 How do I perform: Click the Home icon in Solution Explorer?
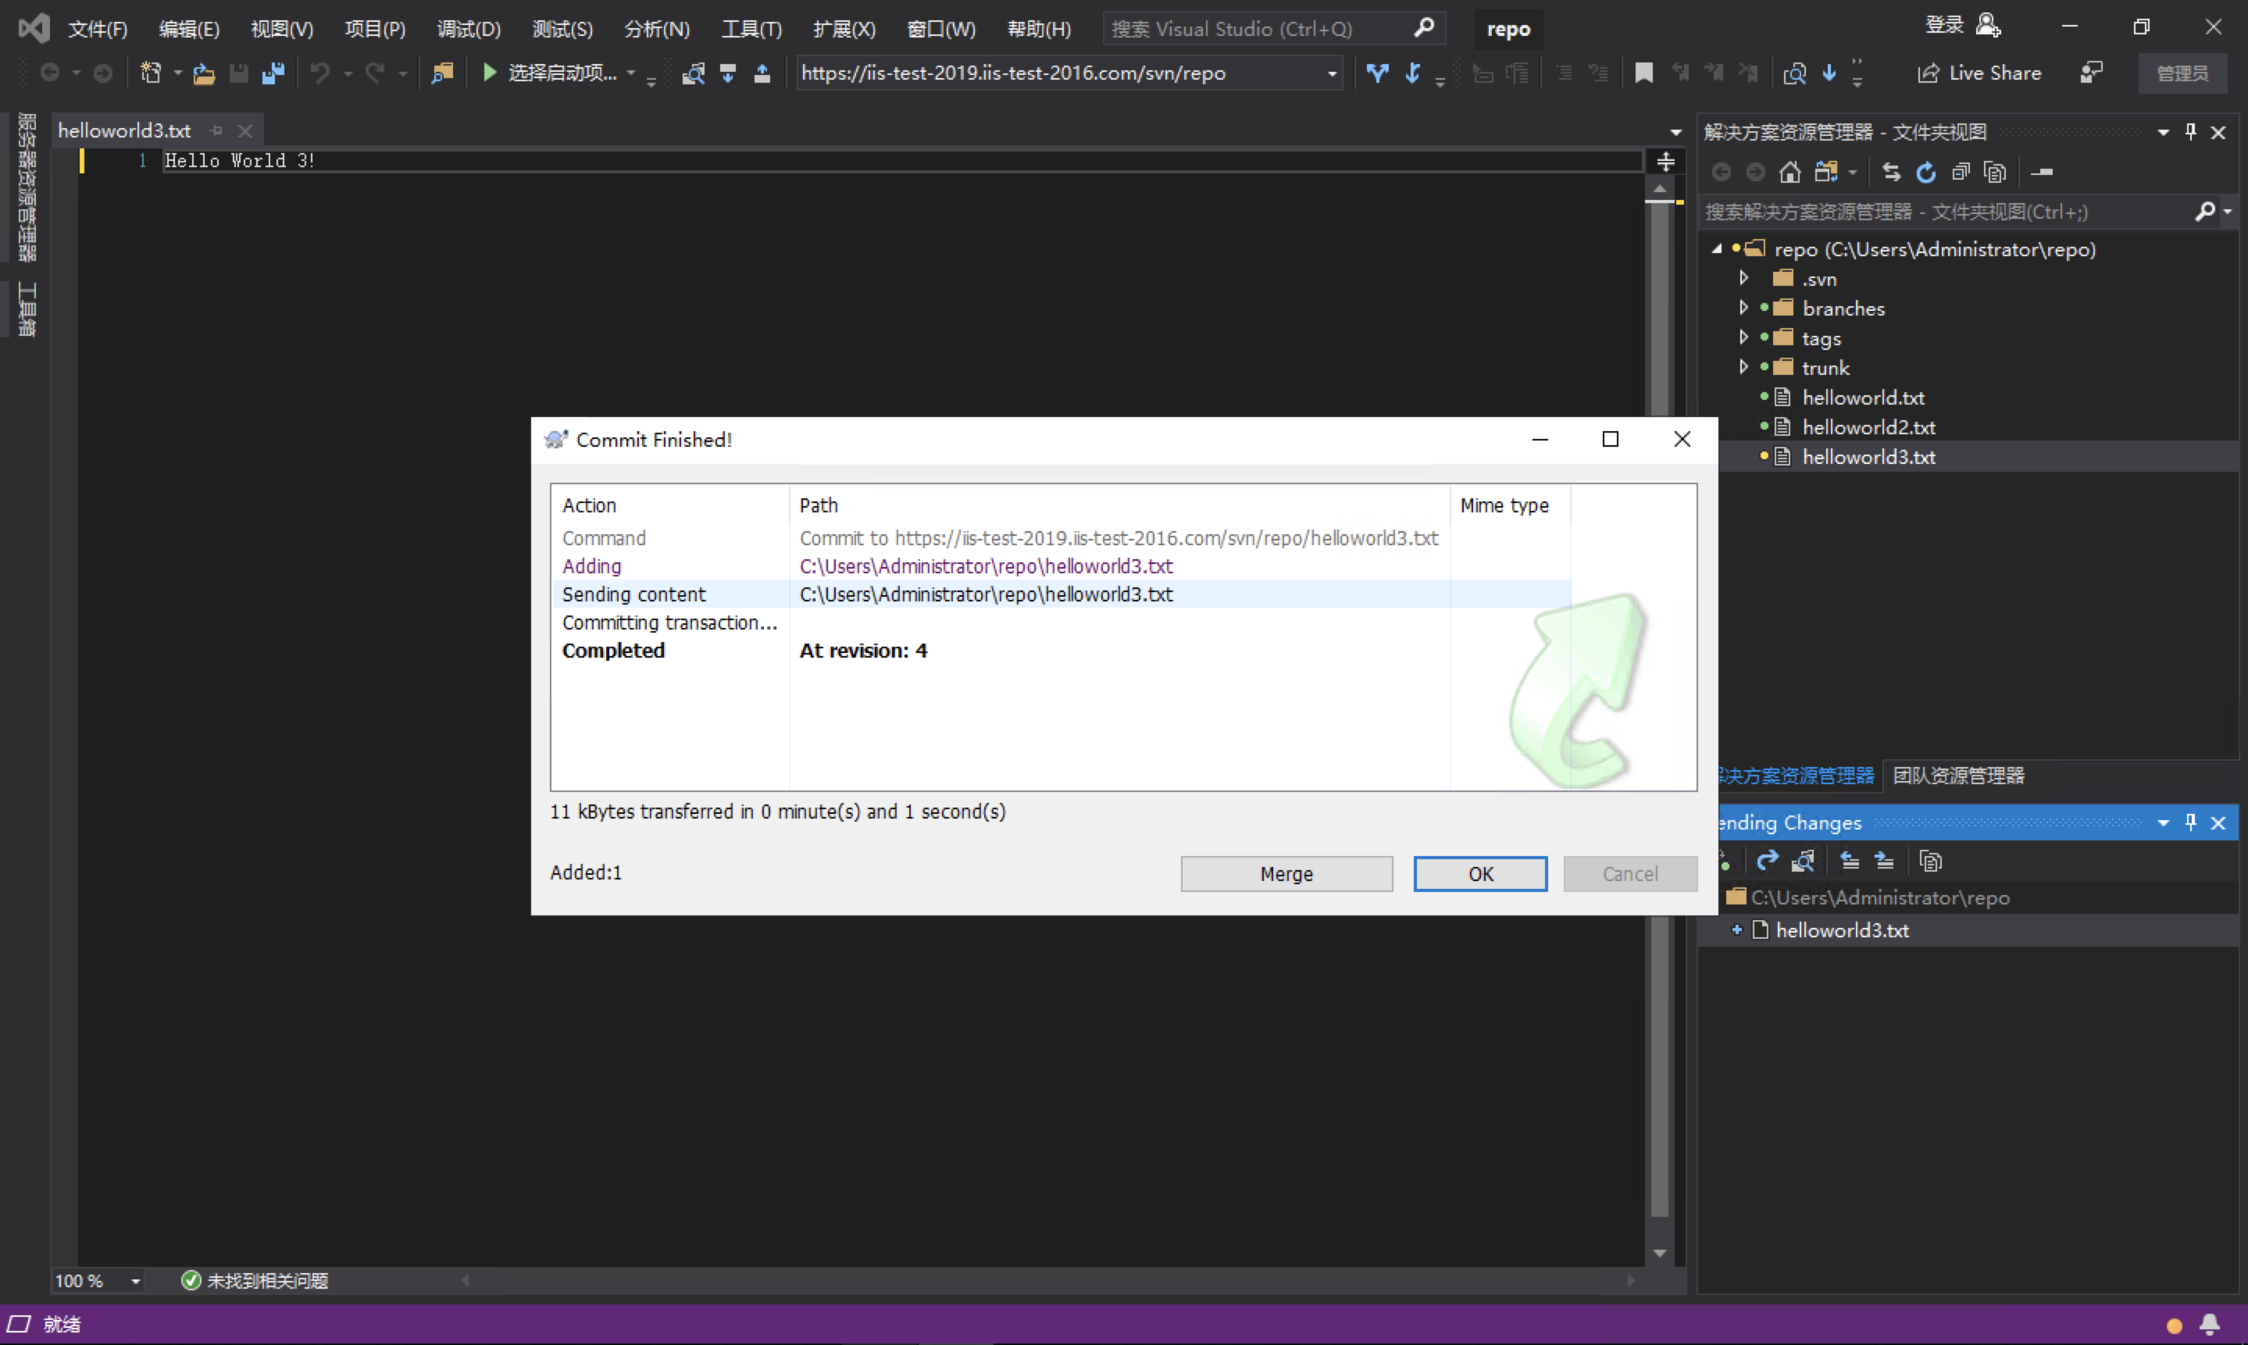click(x=1789, y=171)
